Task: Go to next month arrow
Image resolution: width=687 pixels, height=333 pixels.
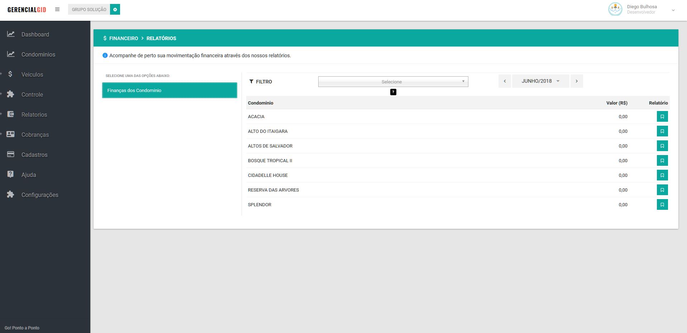Action: [x=577, y=81]
